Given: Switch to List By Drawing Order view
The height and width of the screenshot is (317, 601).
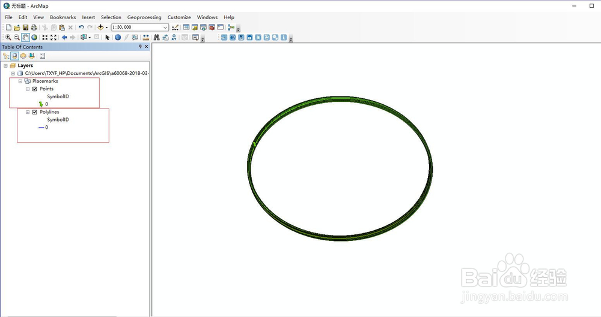Looking at the screenshot, I should click(6, 56).
